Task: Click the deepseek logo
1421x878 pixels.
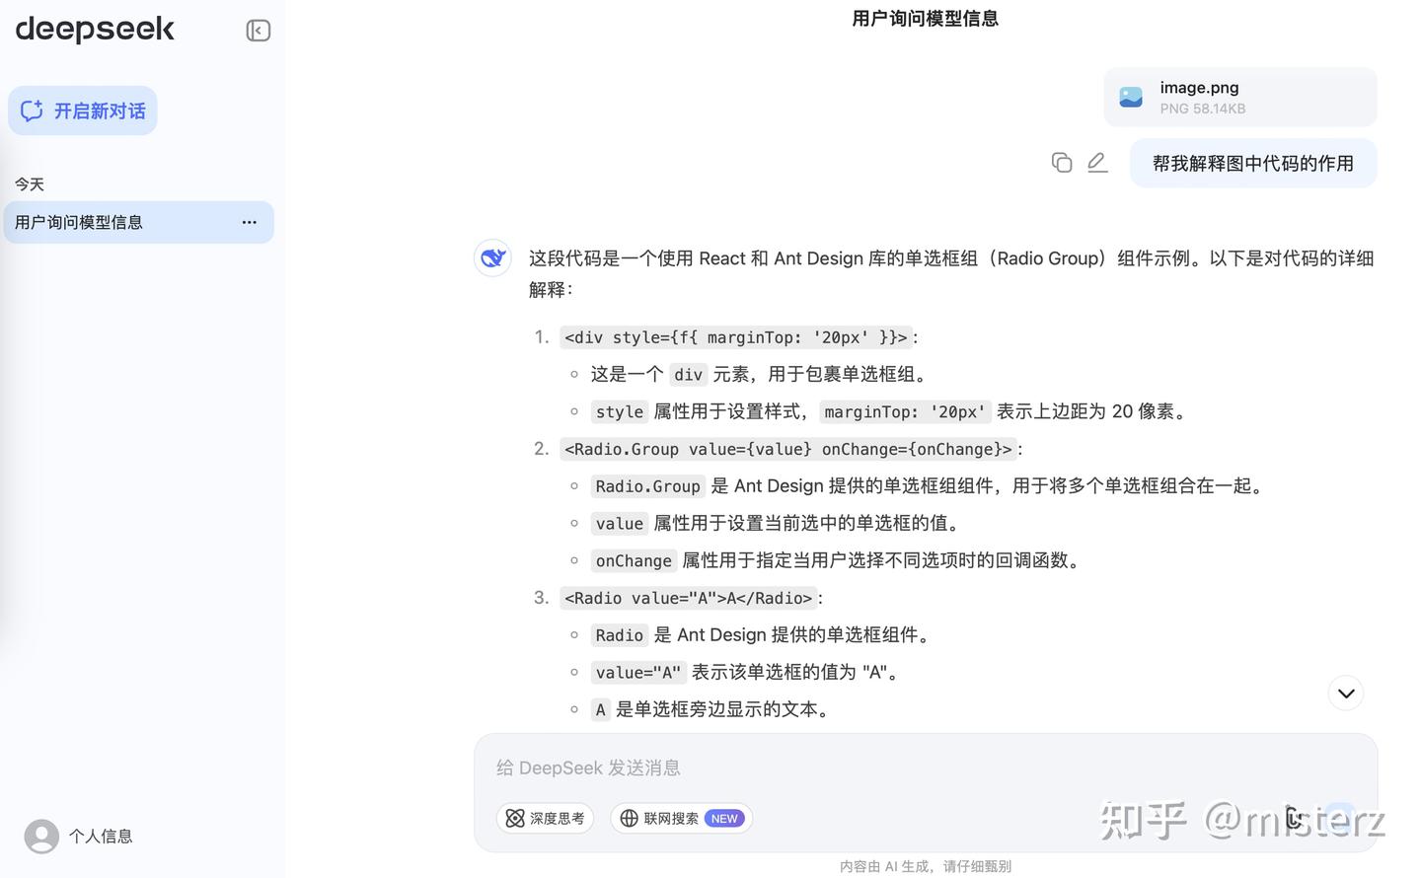Action: [95, 30]
